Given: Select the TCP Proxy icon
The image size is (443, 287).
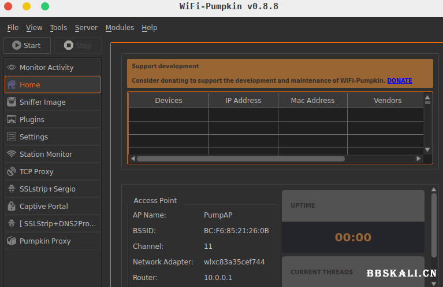Looking at the screenshot, I should [x=12, y=172].
